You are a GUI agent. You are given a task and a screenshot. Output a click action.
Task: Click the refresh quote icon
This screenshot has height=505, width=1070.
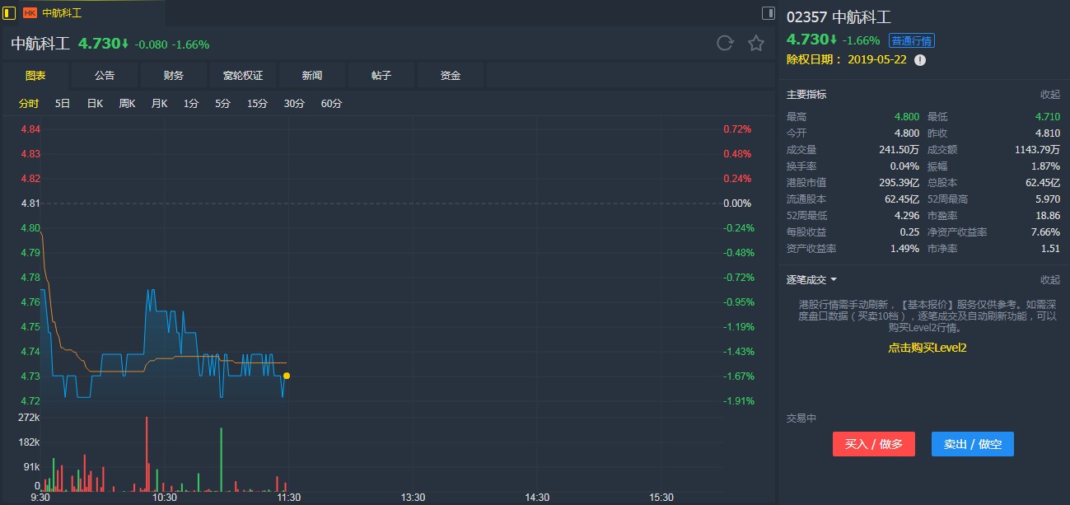tap(725, 44)
